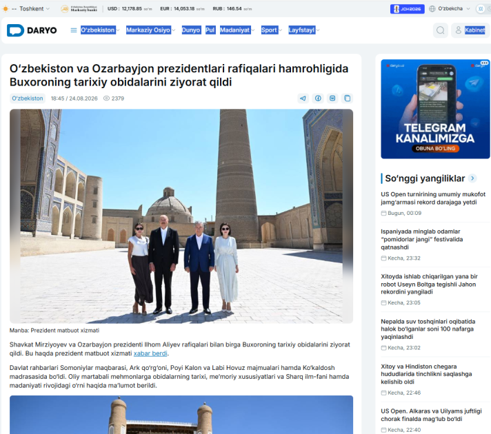Click the Kabinet button
The width and height of the screenshot is (491, 434).
tap(470, 30)
